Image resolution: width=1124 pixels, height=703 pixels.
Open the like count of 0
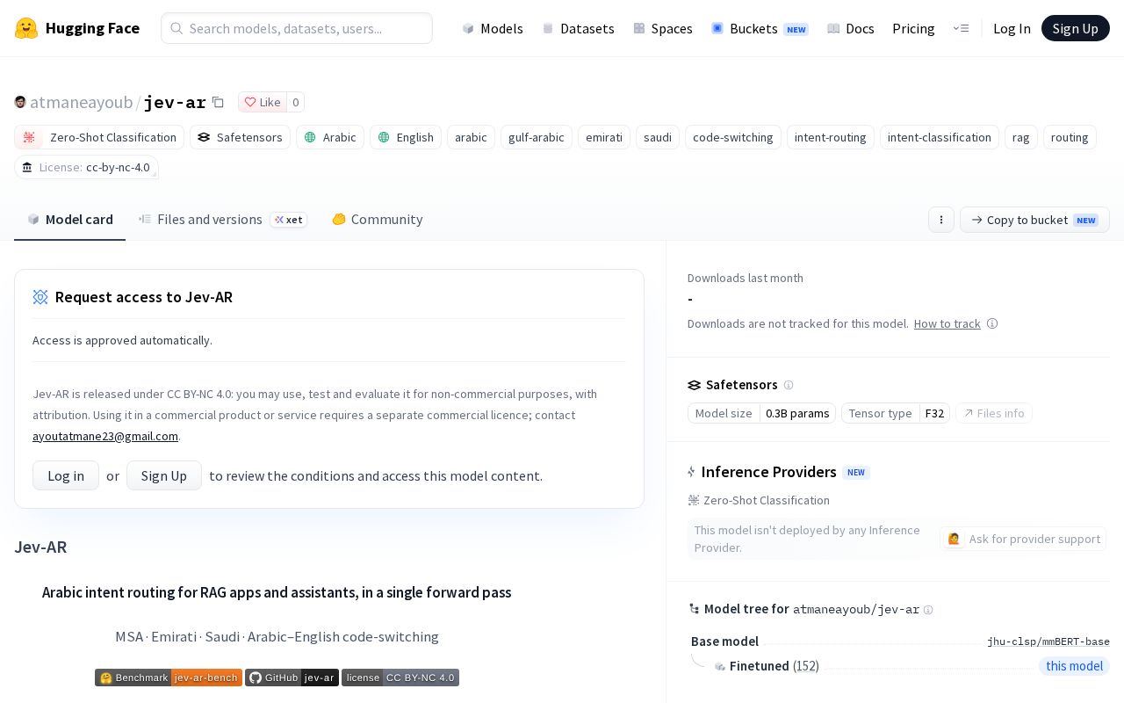click(296, 102)
